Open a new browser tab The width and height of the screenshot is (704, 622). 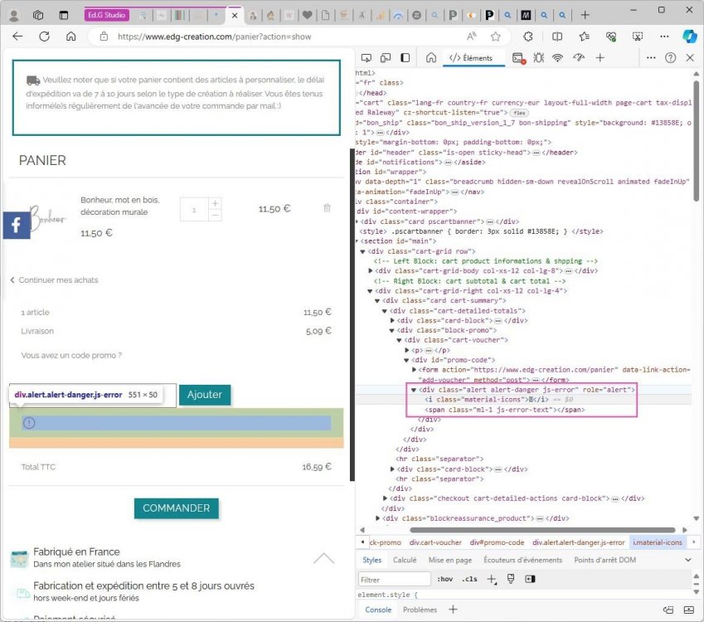click(585, 15)
